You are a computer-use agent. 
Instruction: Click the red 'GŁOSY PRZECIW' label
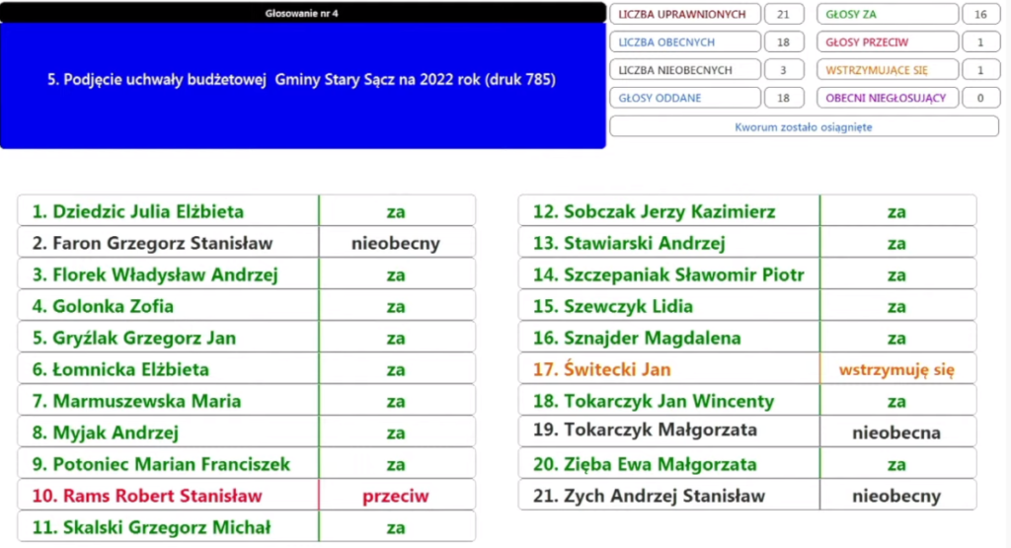pyautogui.click(x=887, y=42)
